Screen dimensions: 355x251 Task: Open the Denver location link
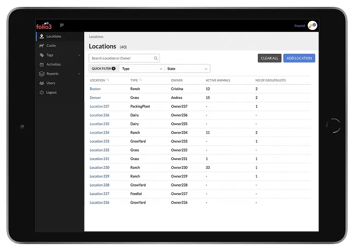point(95,97)
